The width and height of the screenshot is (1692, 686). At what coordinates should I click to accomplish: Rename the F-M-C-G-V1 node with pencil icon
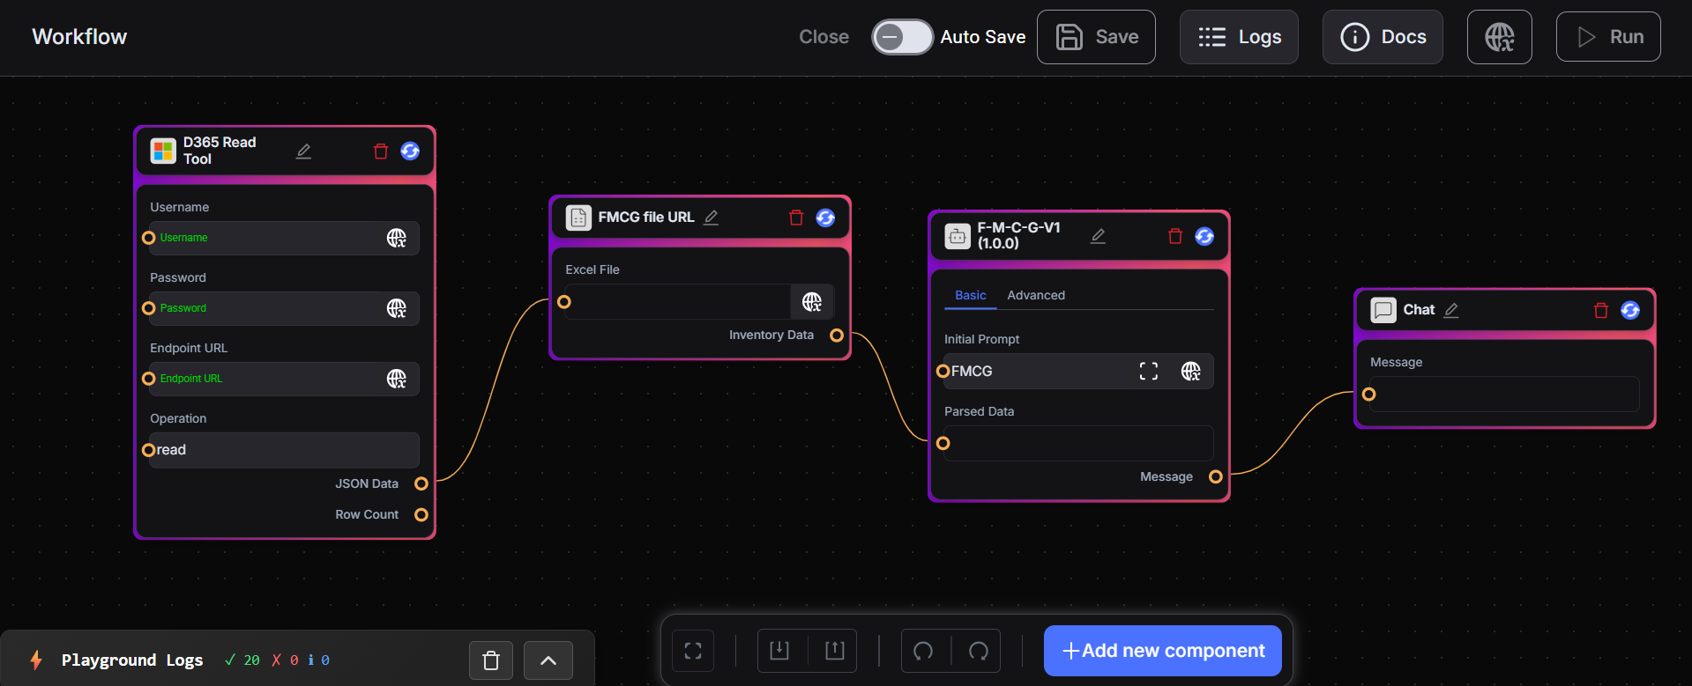[x=1098, y=236]
